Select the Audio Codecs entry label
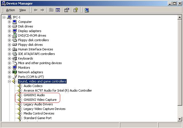The image size is (183, 128). [x=33, y=86]
